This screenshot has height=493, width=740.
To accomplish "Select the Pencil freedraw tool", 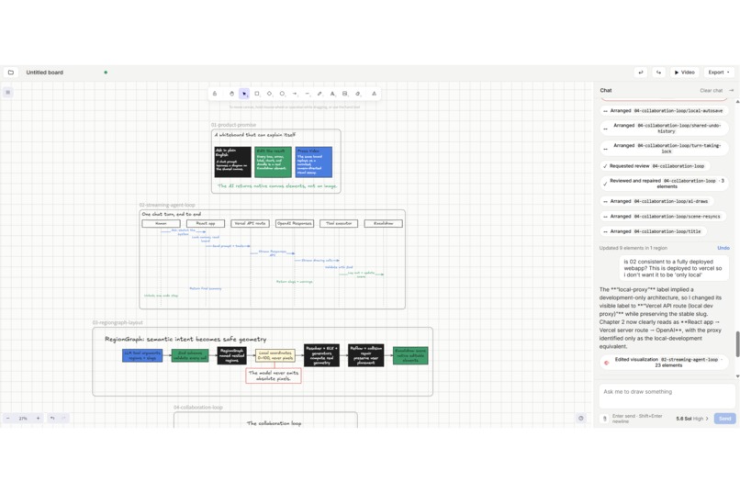I will [320, 94].
